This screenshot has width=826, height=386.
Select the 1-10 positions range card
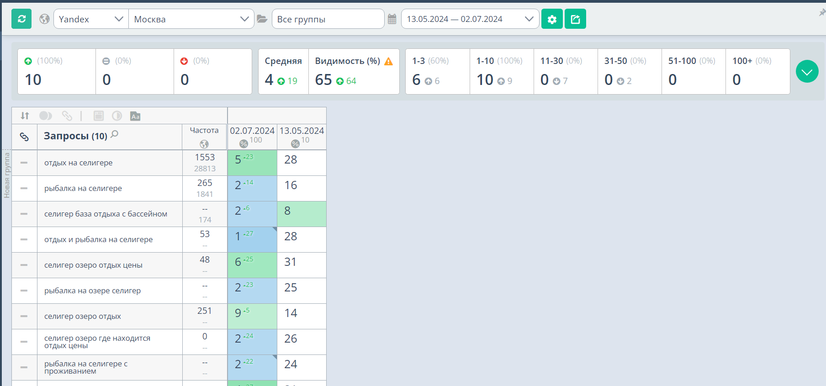(502, 72)
